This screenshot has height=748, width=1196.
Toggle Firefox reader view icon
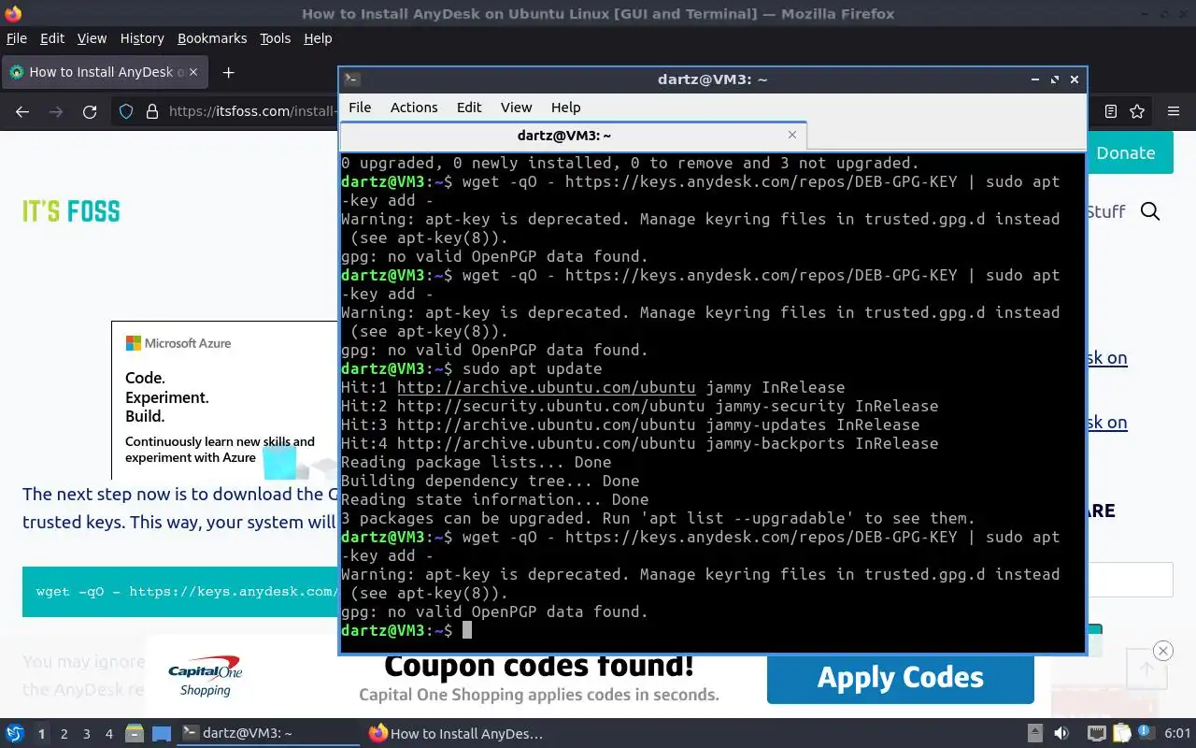point(1110,111)
